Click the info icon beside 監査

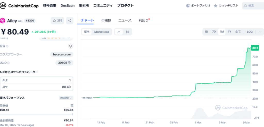7,46
